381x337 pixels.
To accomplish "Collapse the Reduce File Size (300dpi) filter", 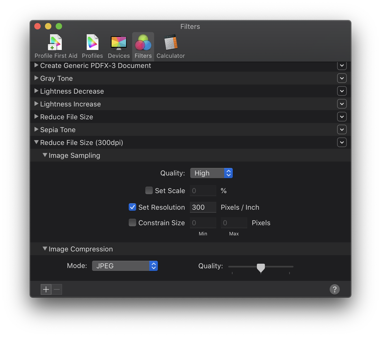I will click(x=36, y=142).
